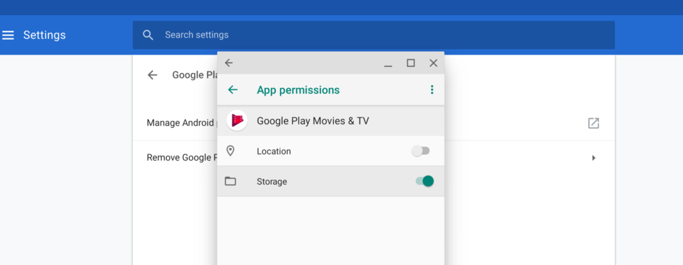683x265 pixels.
Task: Click the back arrow in popup title bar
Action: pos(229,64)
